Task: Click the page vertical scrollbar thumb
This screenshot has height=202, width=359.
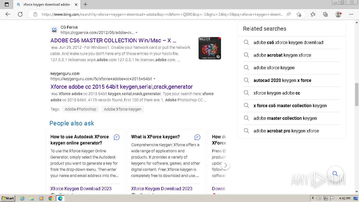Action: point(357,94)
